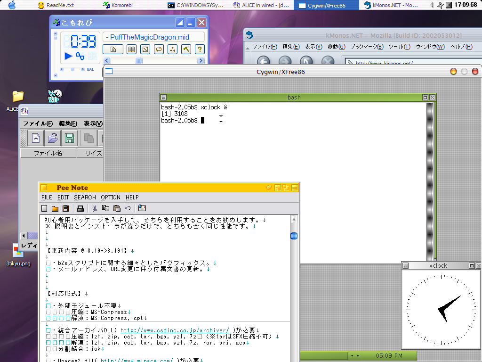
Task: Click bash window menu button in title bar
Action: (x=163, y=98)
